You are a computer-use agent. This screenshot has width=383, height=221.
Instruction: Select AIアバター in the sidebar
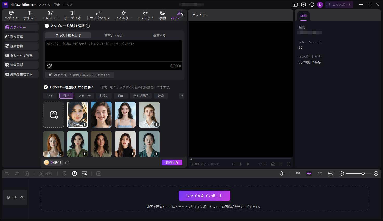(21, 27)
